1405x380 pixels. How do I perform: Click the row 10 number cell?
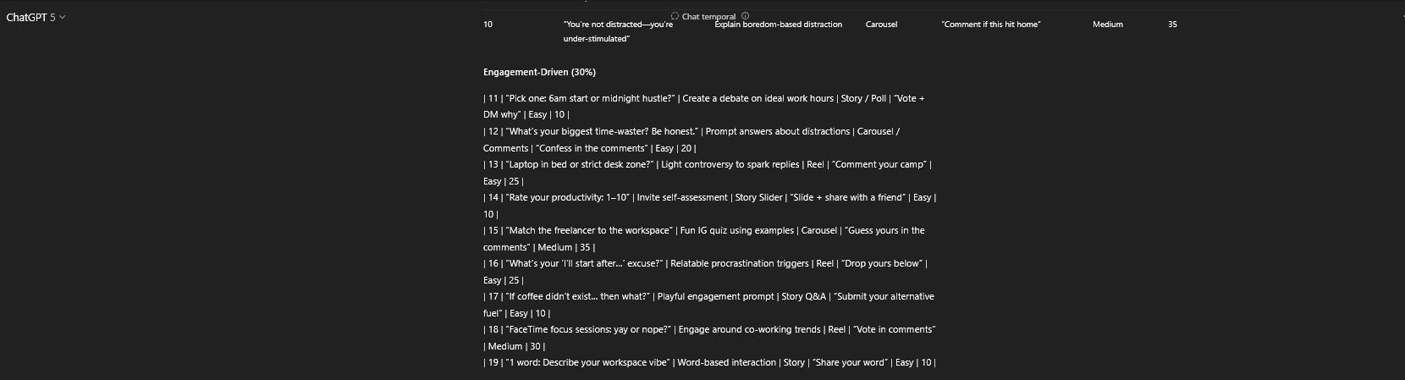[x=488, y=25]
